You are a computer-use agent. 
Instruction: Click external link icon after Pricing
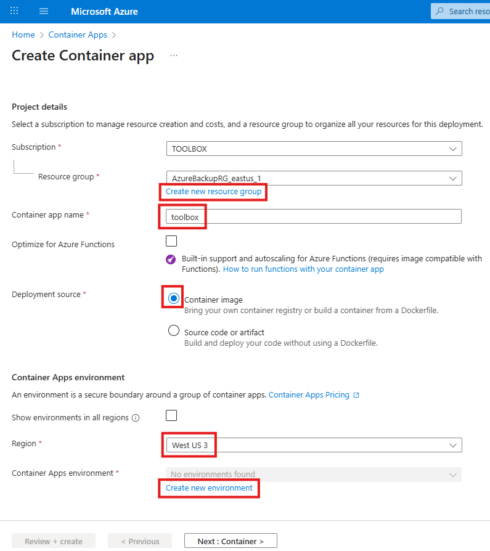point(356,395)
